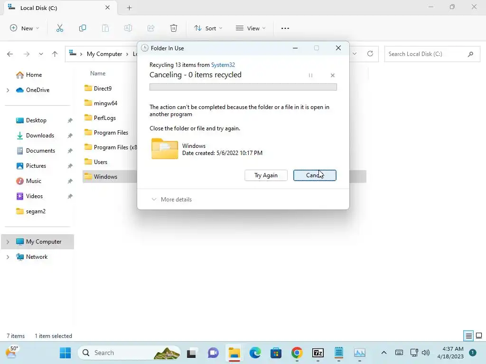
Task: Add a new File Explorer tab
Action: (x=129, y=8)
